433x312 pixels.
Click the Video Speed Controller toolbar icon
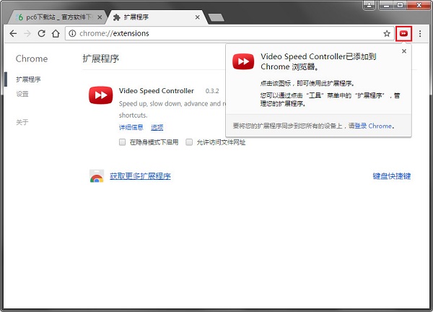403,34
